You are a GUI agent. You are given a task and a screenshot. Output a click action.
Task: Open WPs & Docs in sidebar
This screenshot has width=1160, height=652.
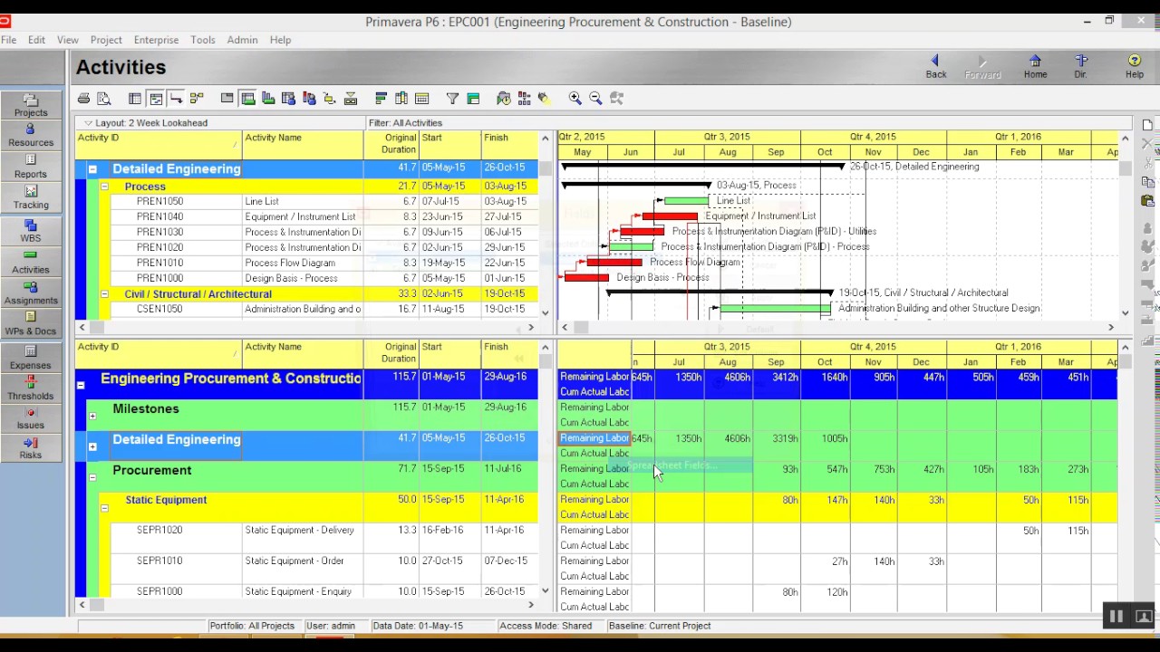(30, 323)
